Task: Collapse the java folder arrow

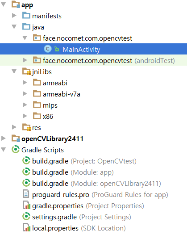Action: point(14,27)
